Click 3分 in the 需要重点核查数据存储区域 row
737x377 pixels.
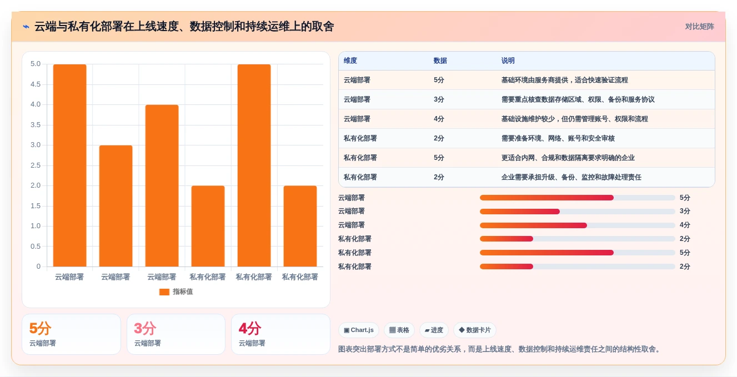(x=439, y=99)
